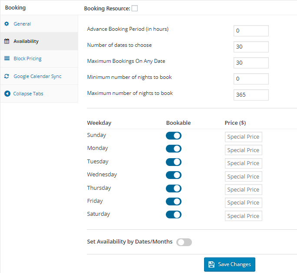Focus the Maximum number of nights field
Image resolution: width=297 pixels, height=273 pixels.
pos(251,95)
